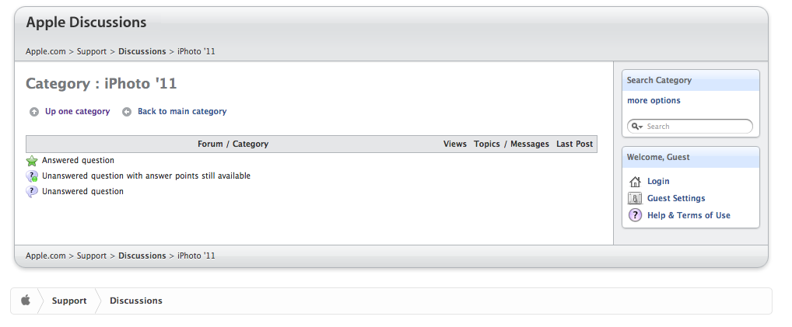Click the Login house icon
792x327 pixels.
635,182
